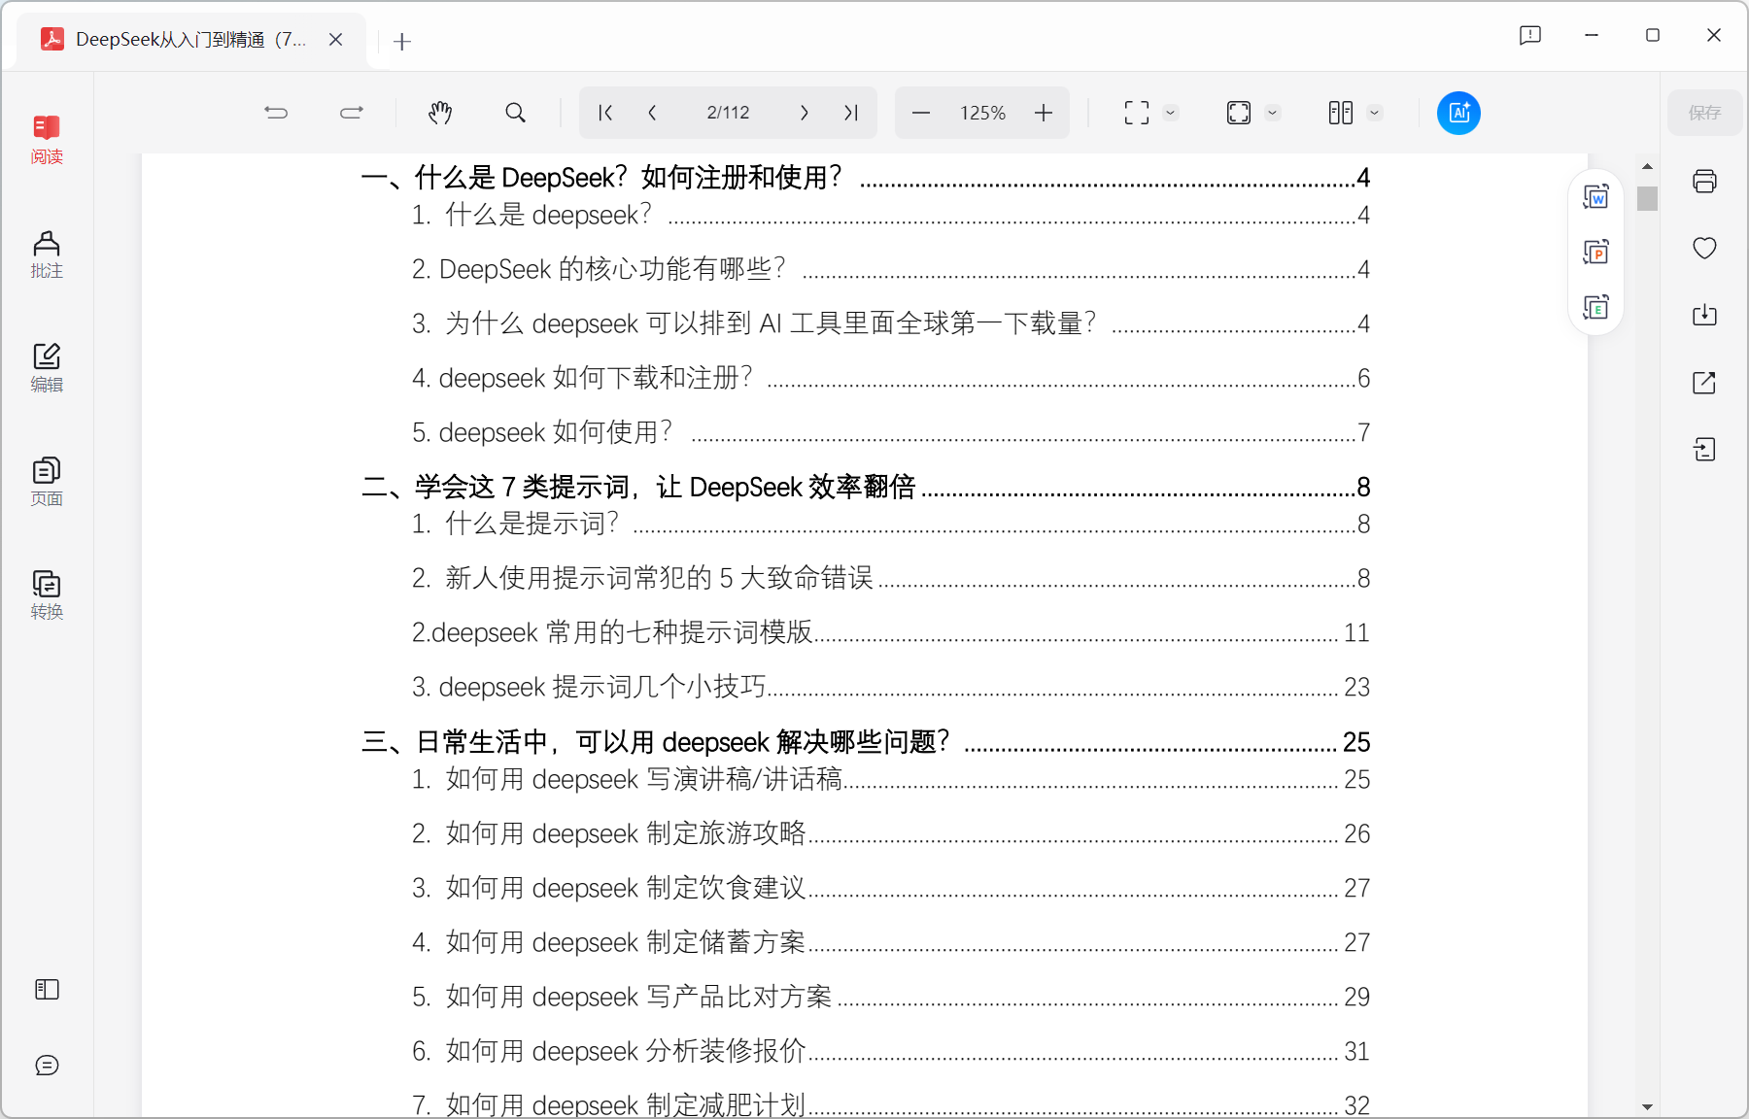Expand the fit page dropdown arrow

coord(1273,113)
